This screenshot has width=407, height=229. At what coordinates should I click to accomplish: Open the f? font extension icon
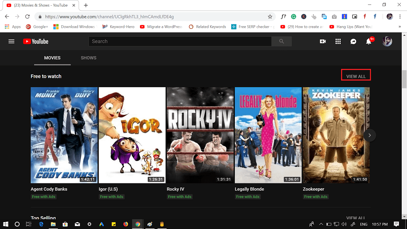(x=283, y=17)
